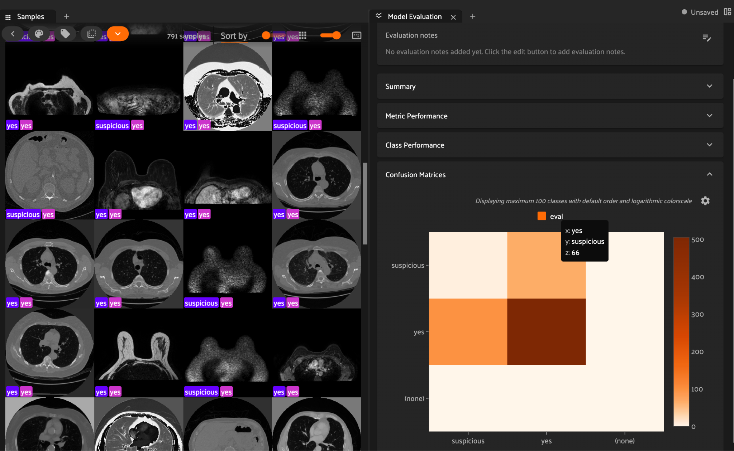Click the eval legend color swatch
Screen dimensions: 734x451
(542, 216)
